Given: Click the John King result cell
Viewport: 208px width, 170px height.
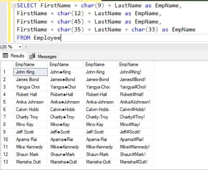Looking at the screenshot, I should pos(25,72).
